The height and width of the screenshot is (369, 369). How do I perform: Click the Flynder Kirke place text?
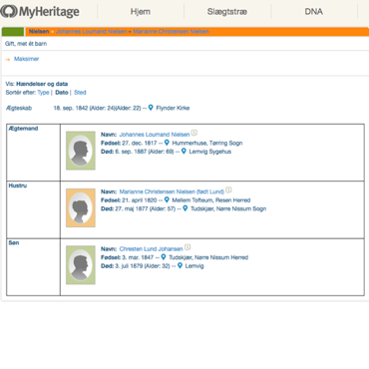click(x=173, y=108)
